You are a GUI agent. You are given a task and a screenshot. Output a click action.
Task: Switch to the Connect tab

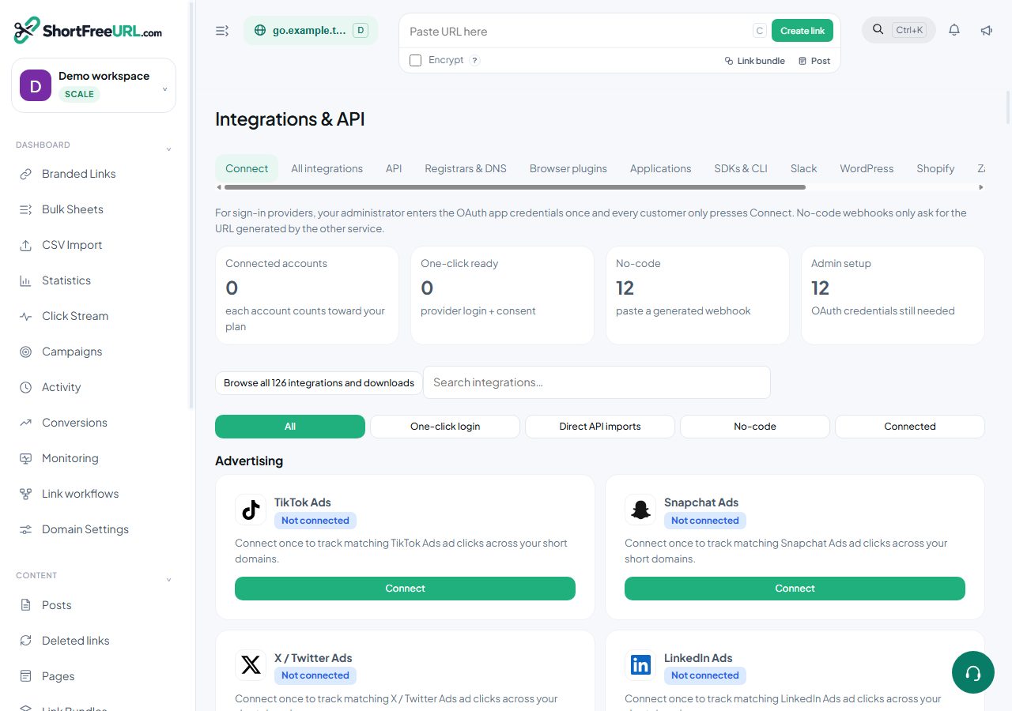(247, 168)
